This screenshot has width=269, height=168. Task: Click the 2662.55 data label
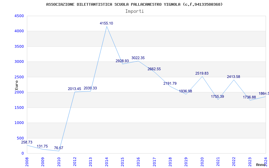click(154, 69)
